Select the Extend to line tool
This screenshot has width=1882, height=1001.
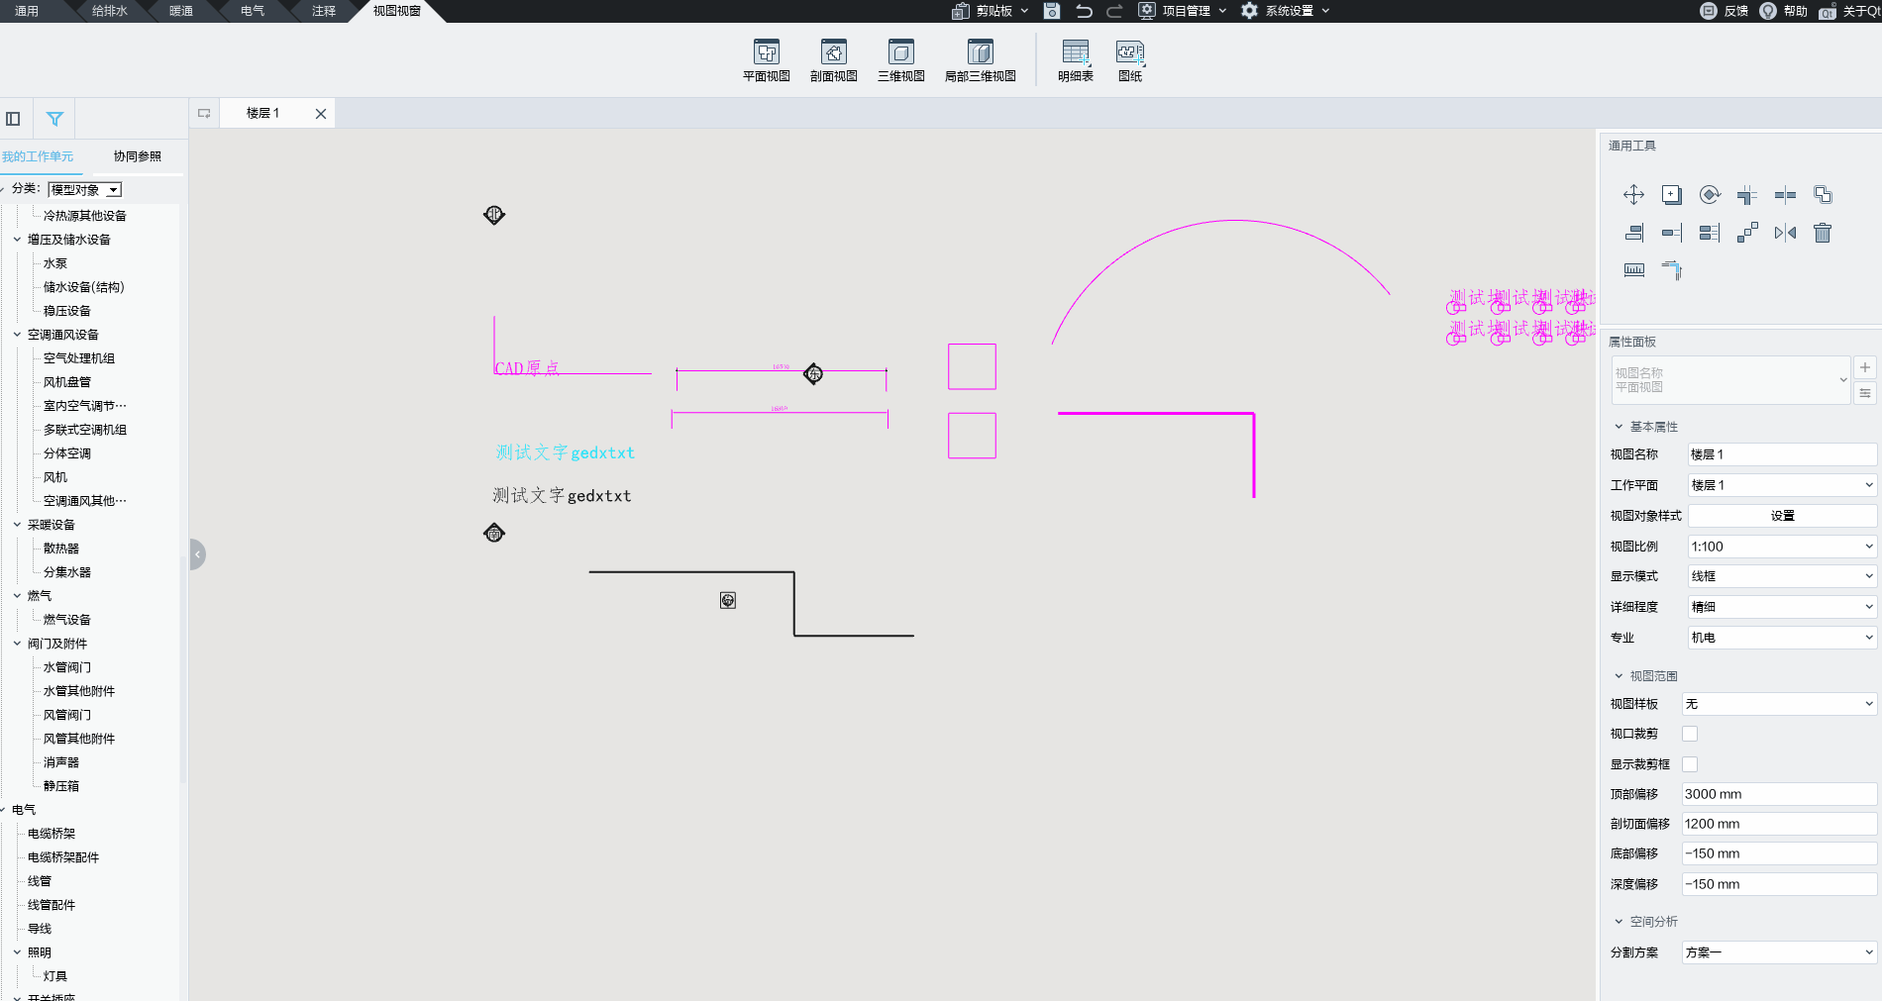[x=1672, y=233]
